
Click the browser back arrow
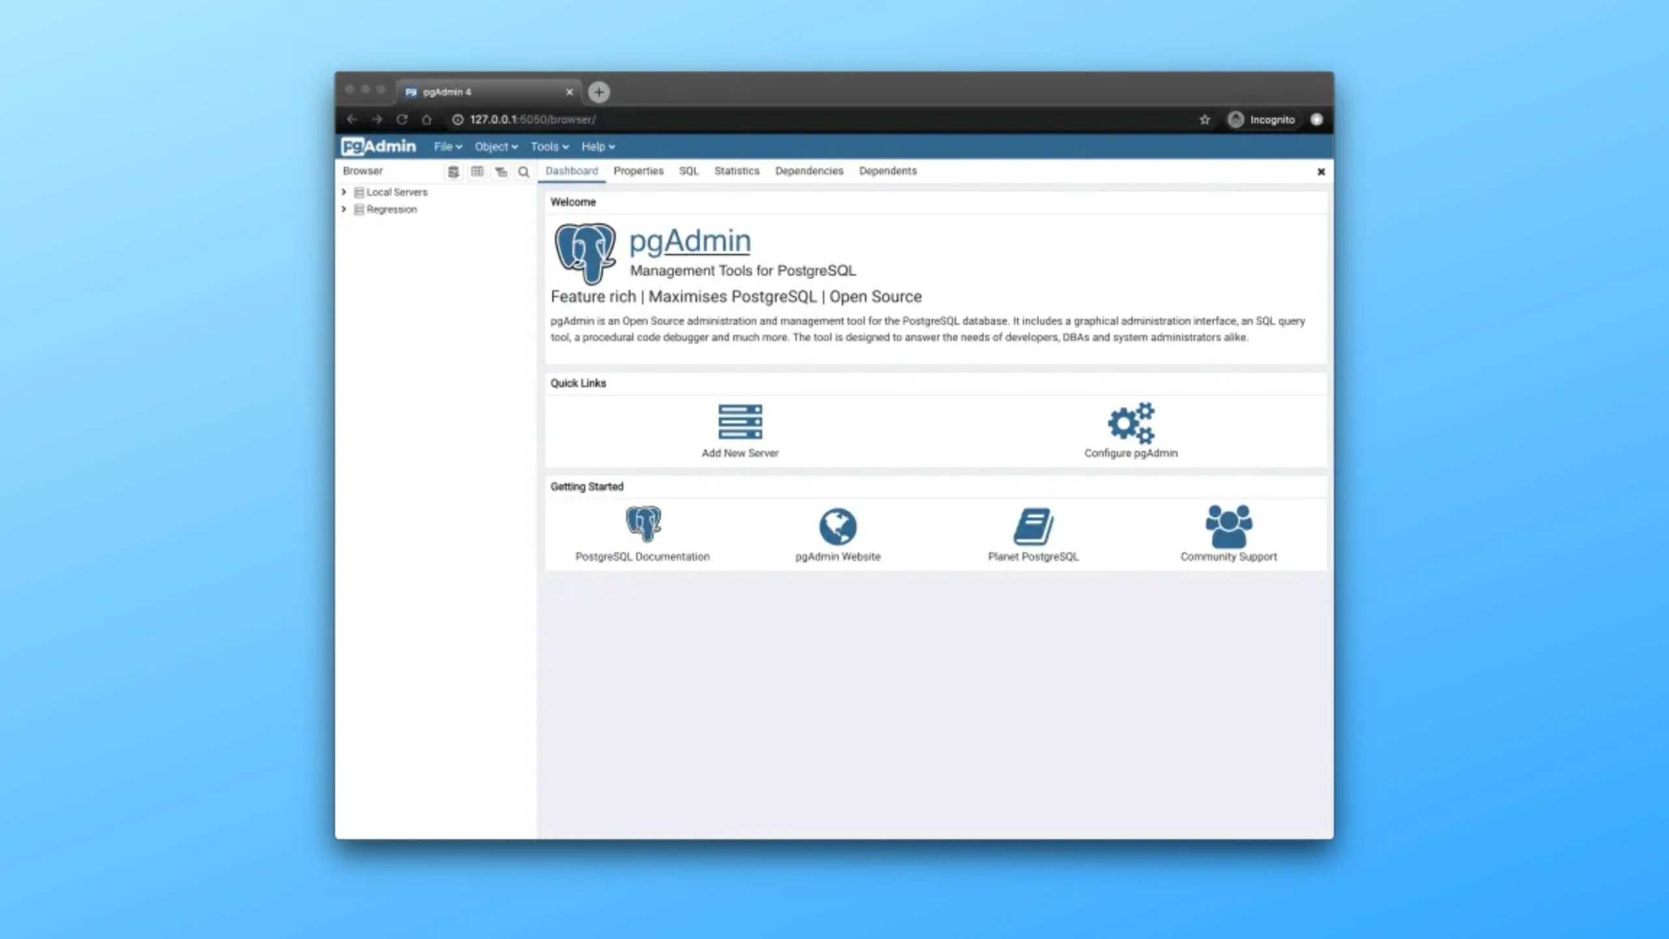click(352, 119)
